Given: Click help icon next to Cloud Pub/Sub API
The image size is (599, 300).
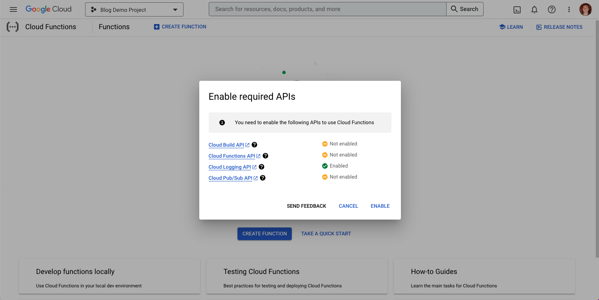Looking at the screenshot, I should click(x=263, y=178).
